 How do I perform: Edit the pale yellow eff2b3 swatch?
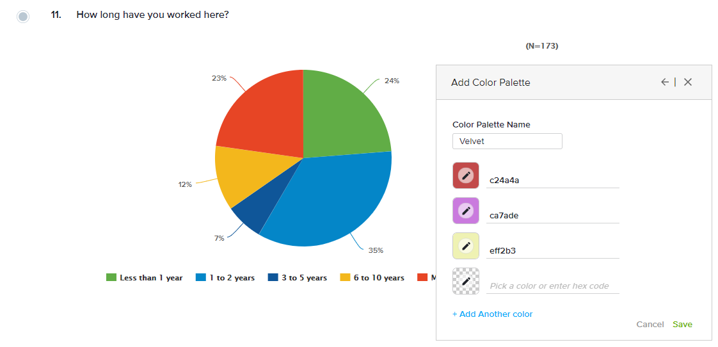tap(466, 246)
